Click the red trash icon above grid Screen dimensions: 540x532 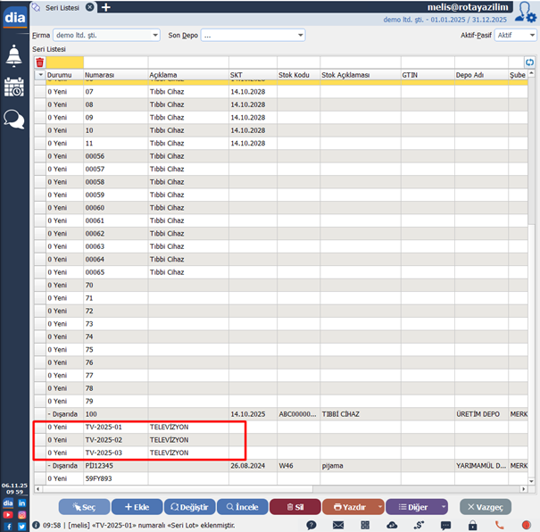point(39,62)
